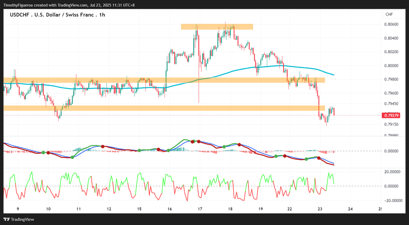Select the middle orange zone near 0.79800
The width and height of the screenshot is (409, 225).
164,80
